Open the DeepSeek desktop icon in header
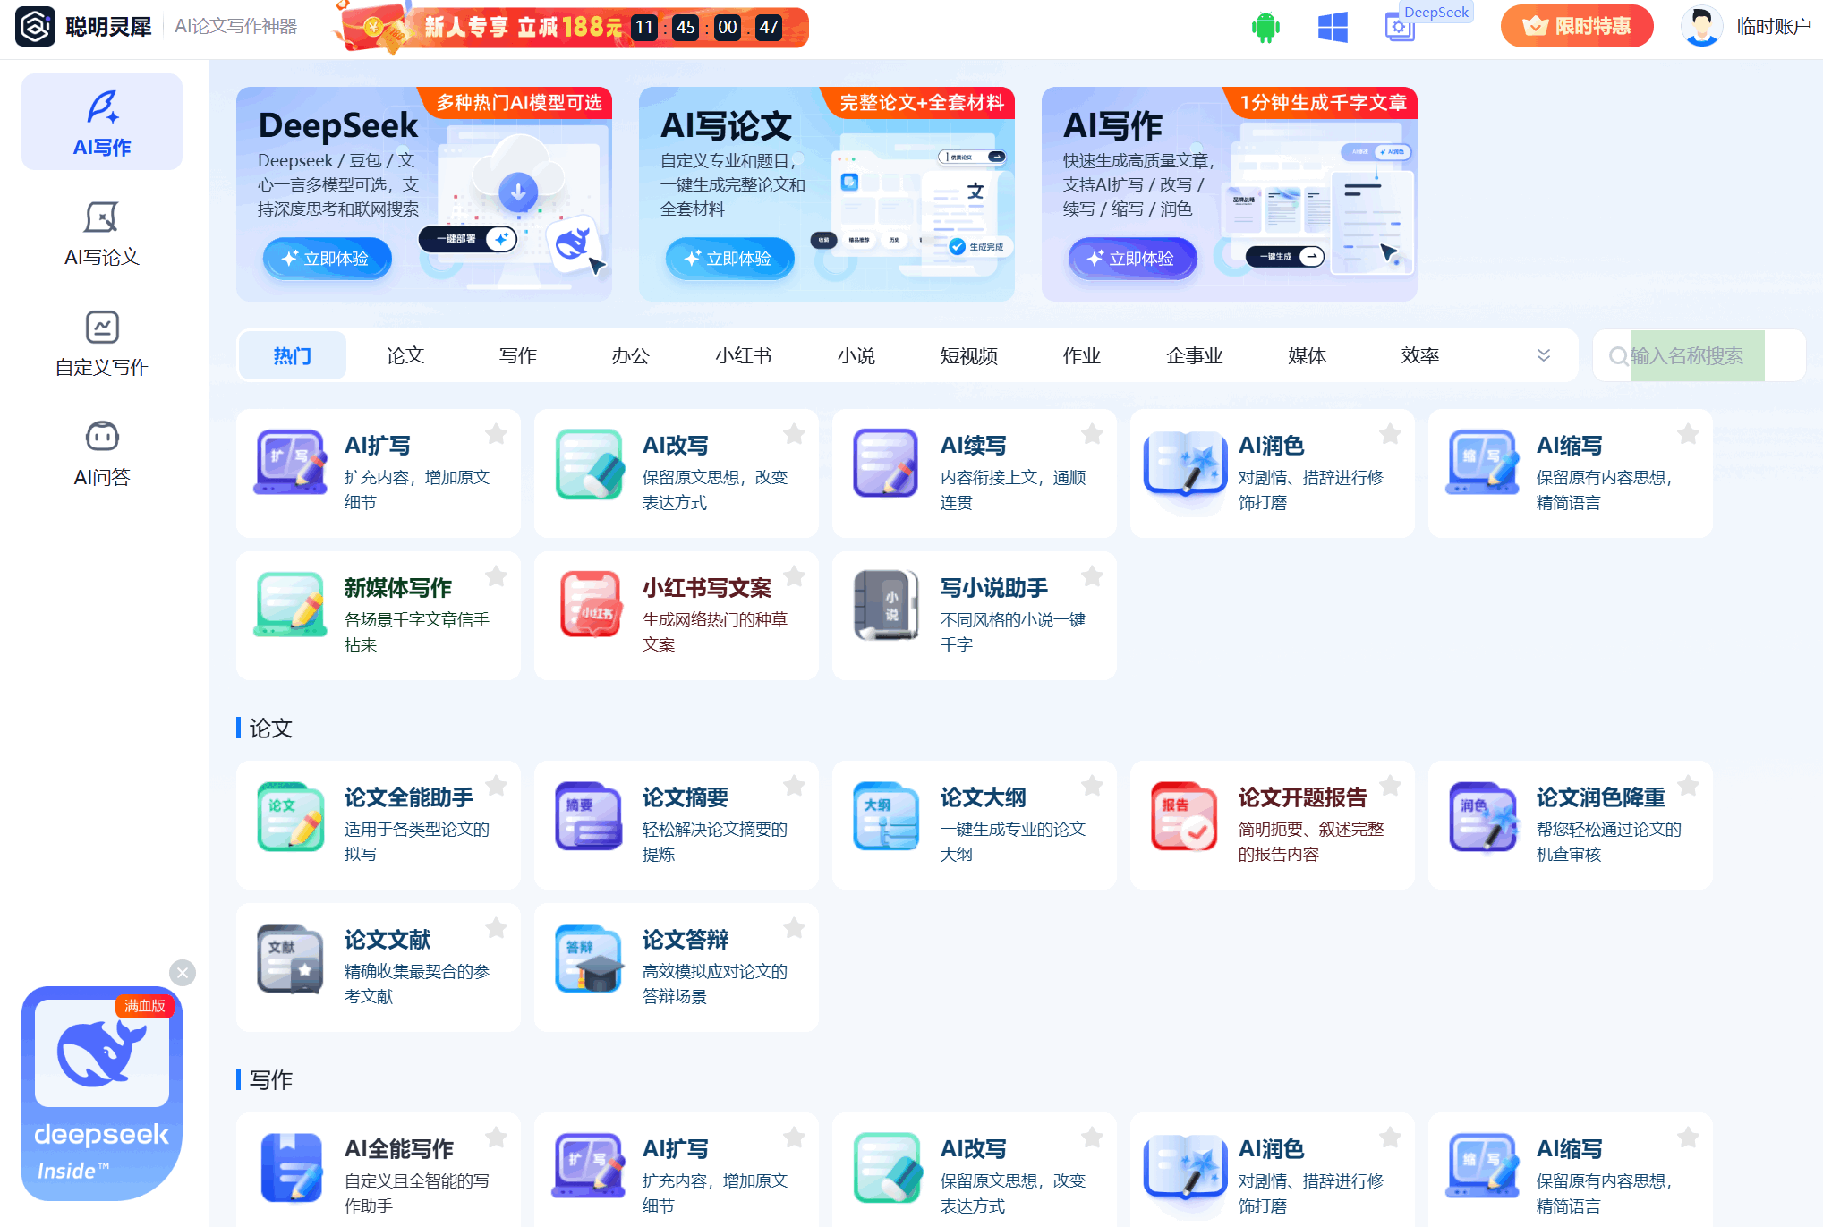Viewport: 1823px width, 1227px height. tap(1400, 27)
